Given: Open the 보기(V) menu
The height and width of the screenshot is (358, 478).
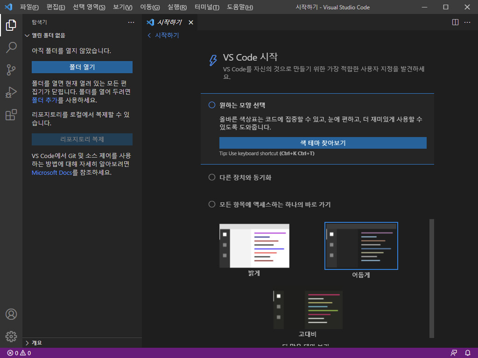Looking at the screenshot, I should tap(123, 7).
